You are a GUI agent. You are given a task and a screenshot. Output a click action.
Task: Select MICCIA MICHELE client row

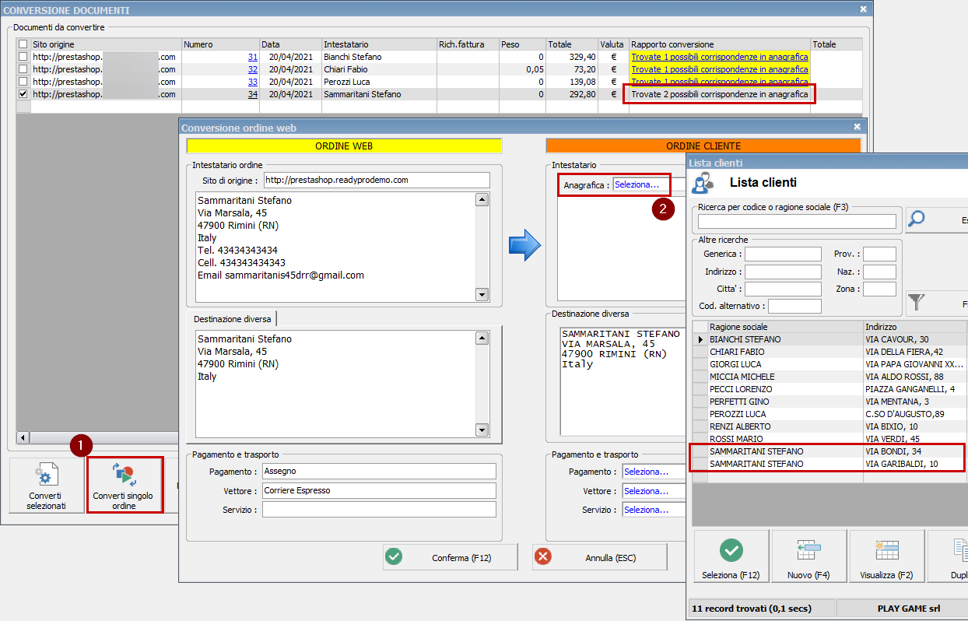(x=829, y=377)
